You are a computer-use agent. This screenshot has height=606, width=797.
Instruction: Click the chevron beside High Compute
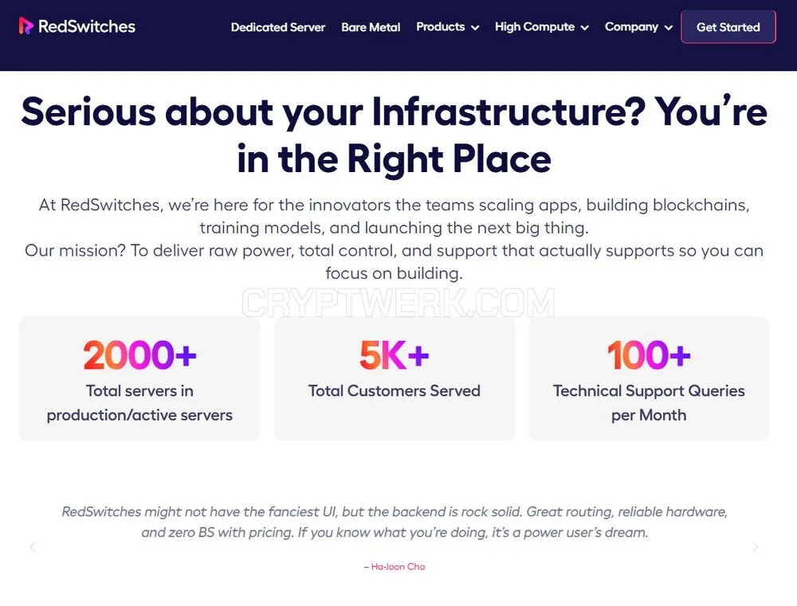pyautogui.click(x=585, y=28)
